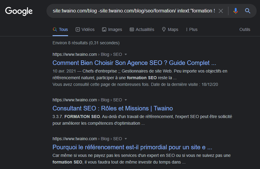Switch to the Actualités tab
This screenshot has height=169, width=260.
click(142, 29)
